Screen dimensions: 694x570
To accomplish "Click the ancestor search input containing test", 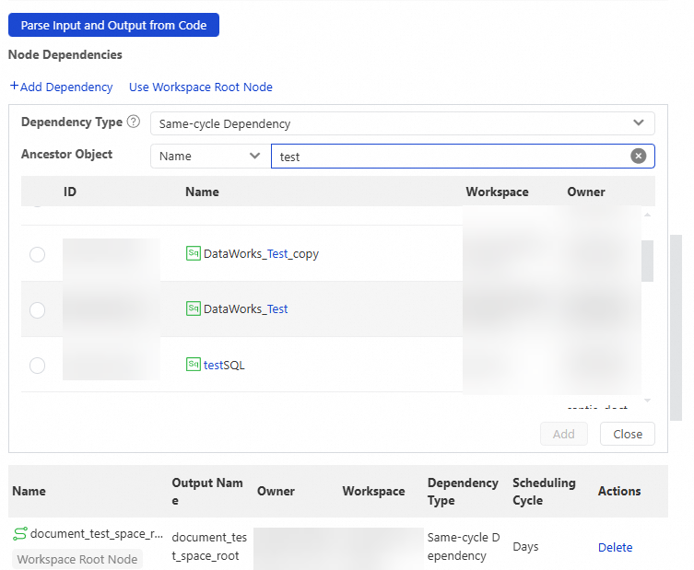I will pos(463,157).
